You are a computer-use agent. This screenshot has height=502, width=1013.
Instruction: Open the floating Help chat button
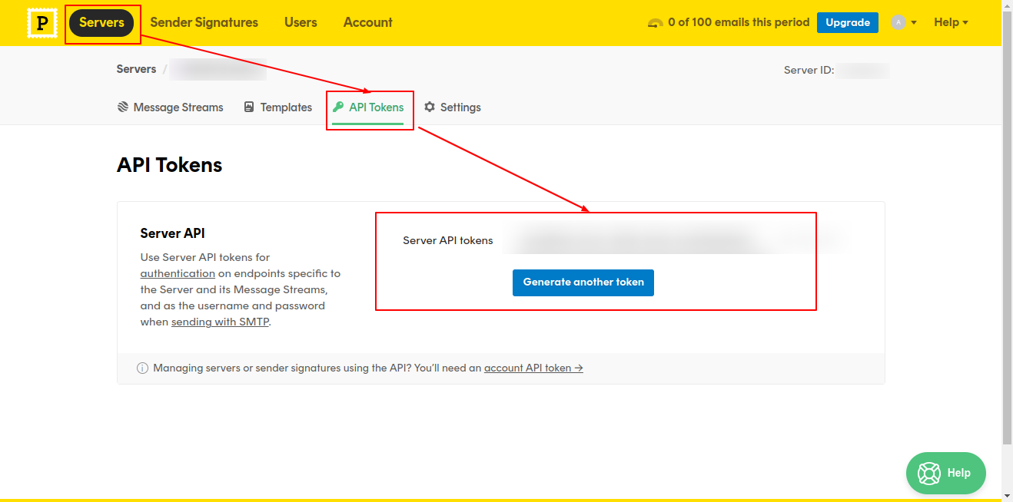[x=946, y=473]
